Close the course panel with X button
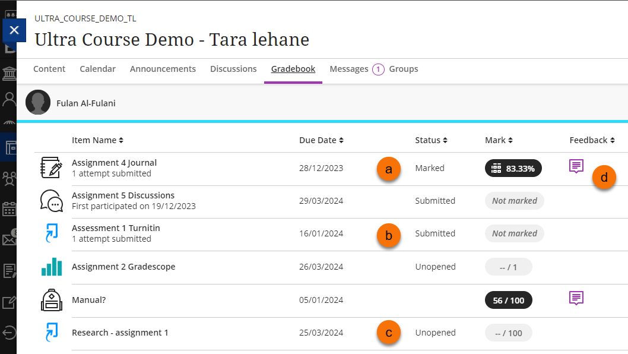 14,30
